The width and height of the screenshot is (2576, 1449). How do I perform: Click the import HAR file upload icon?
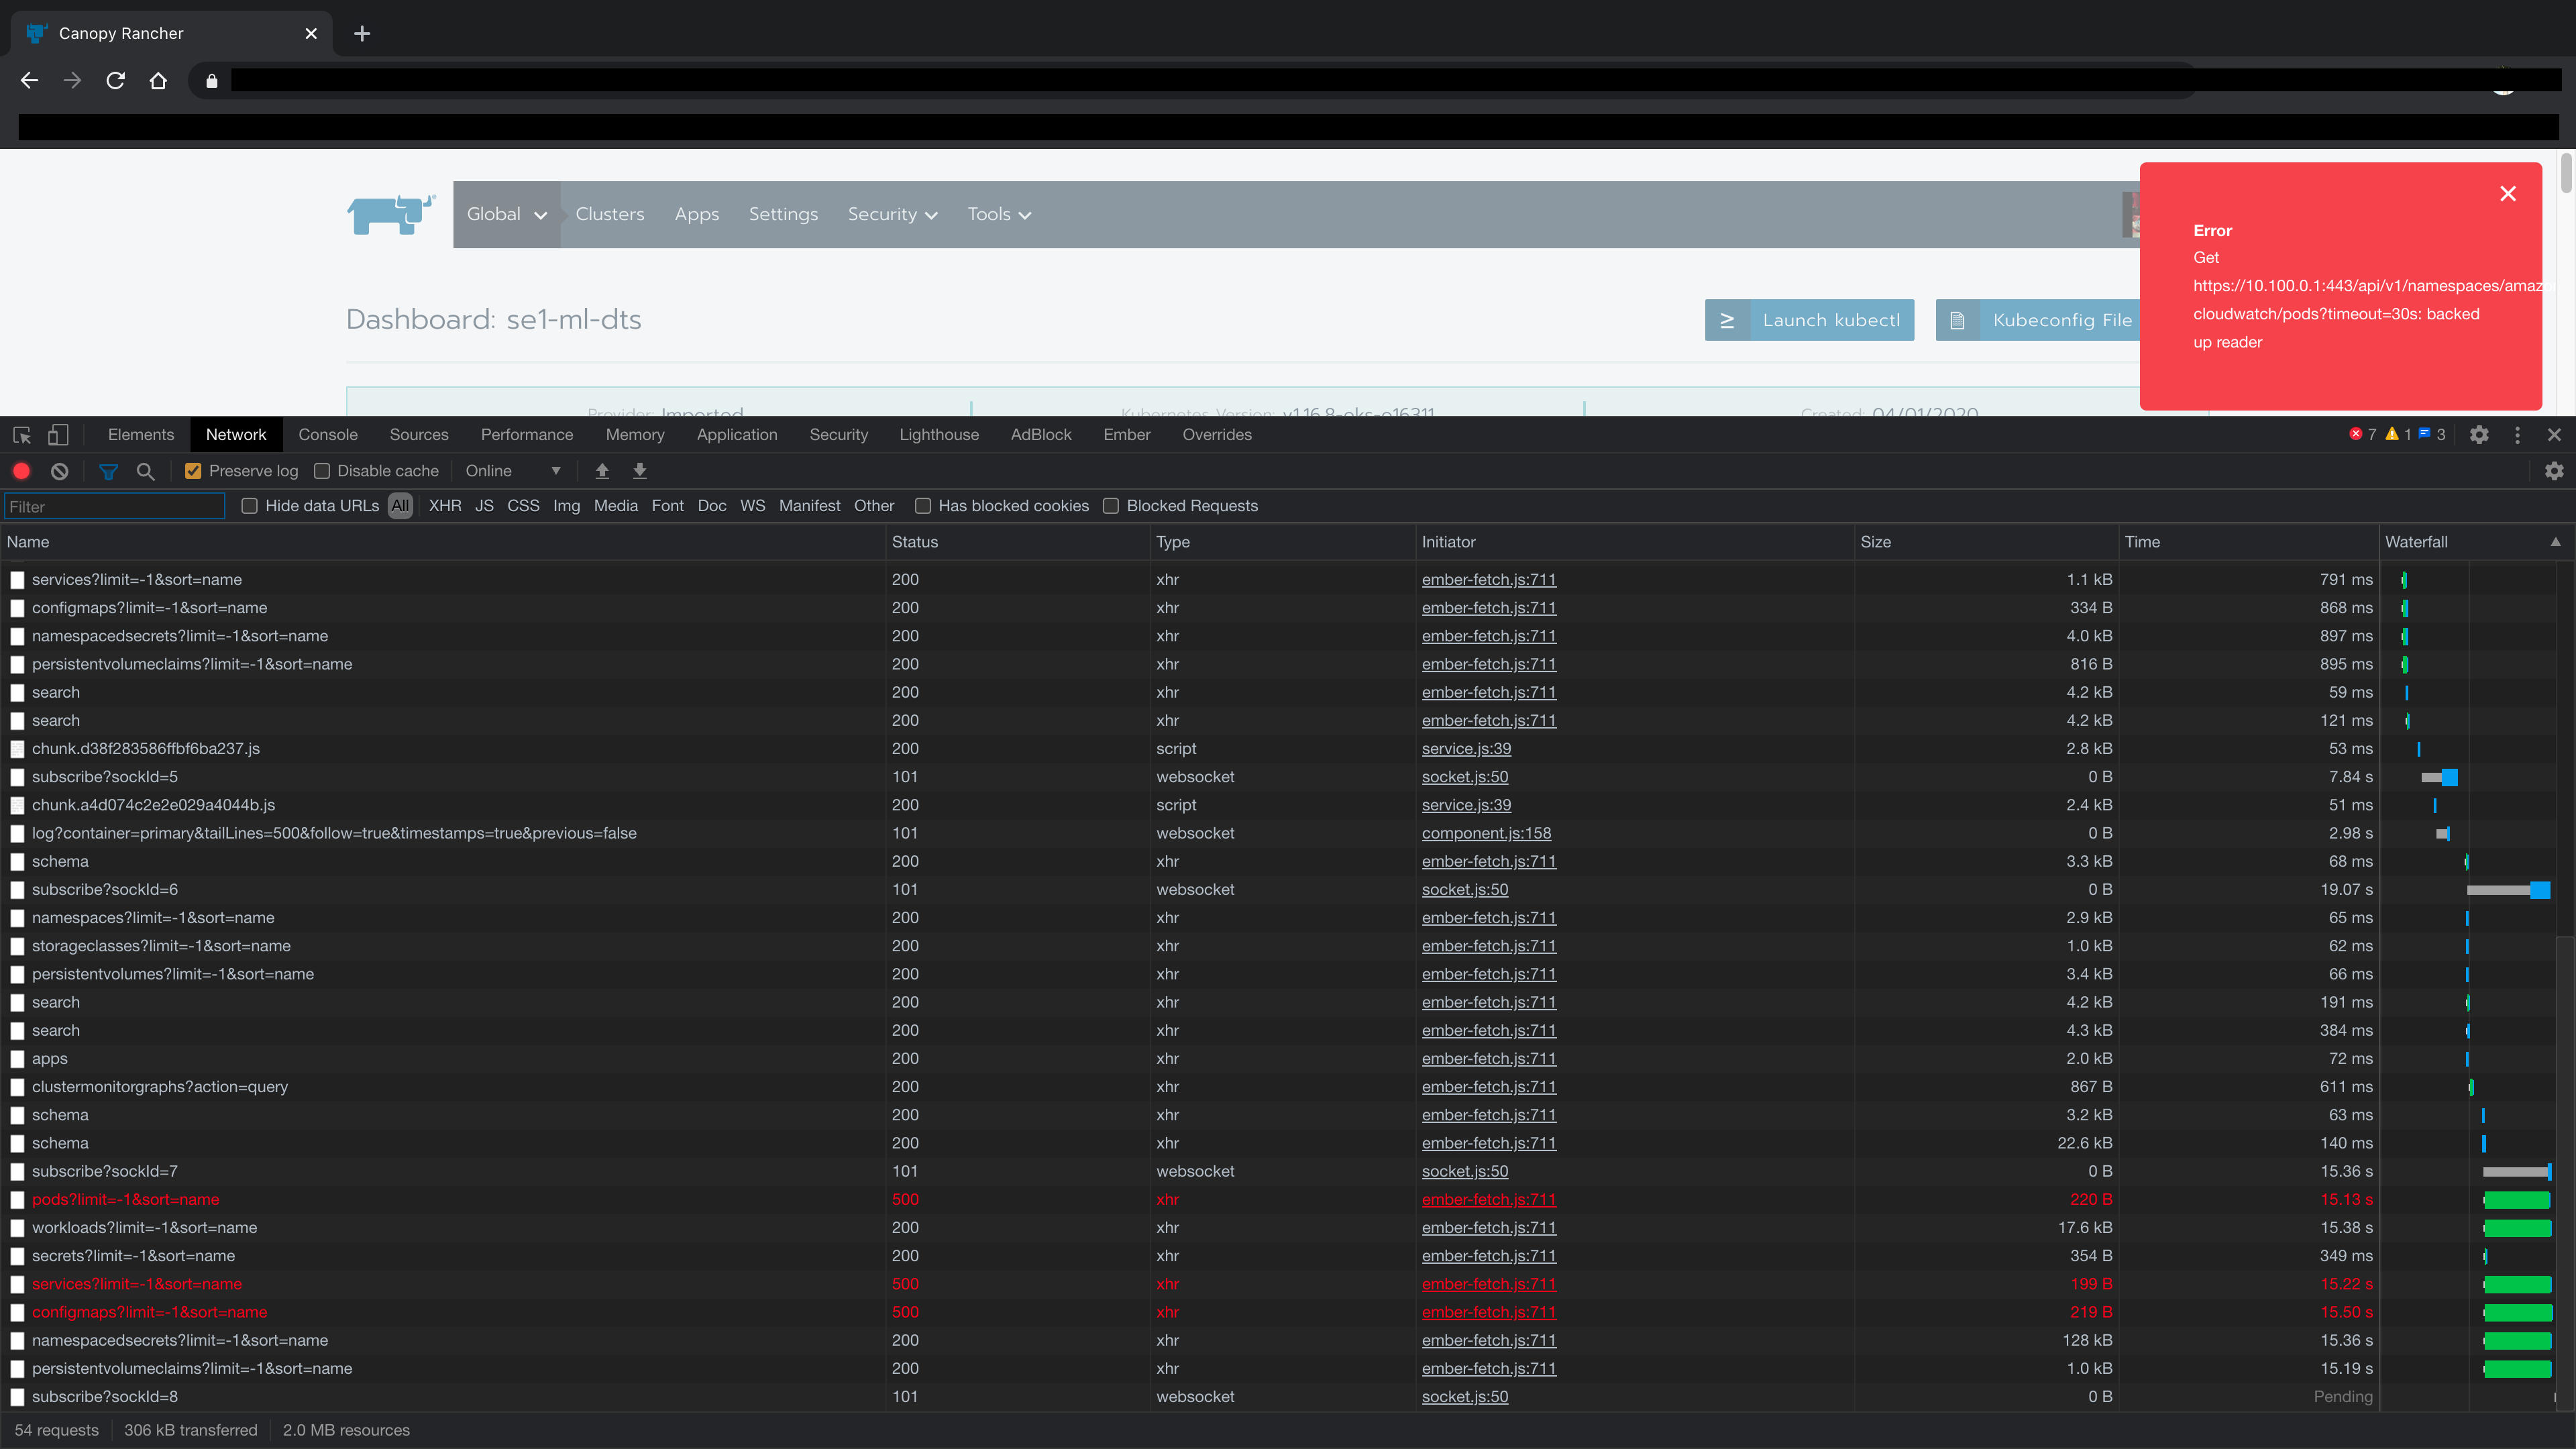coord(602,471)
